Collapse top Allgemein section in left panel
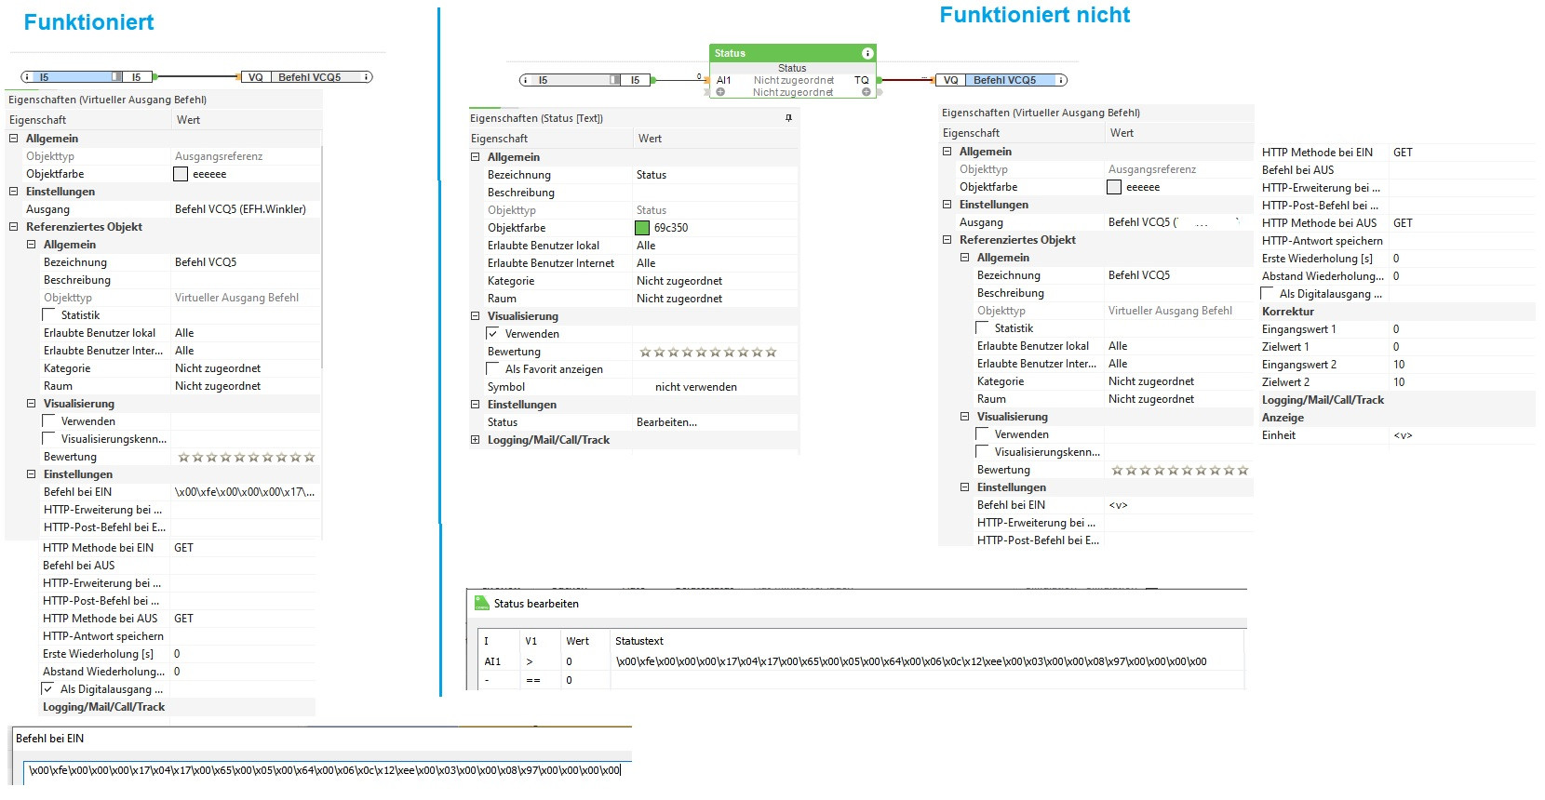The height and width of the screenshot is (800, 1545). tap(14, 138)
